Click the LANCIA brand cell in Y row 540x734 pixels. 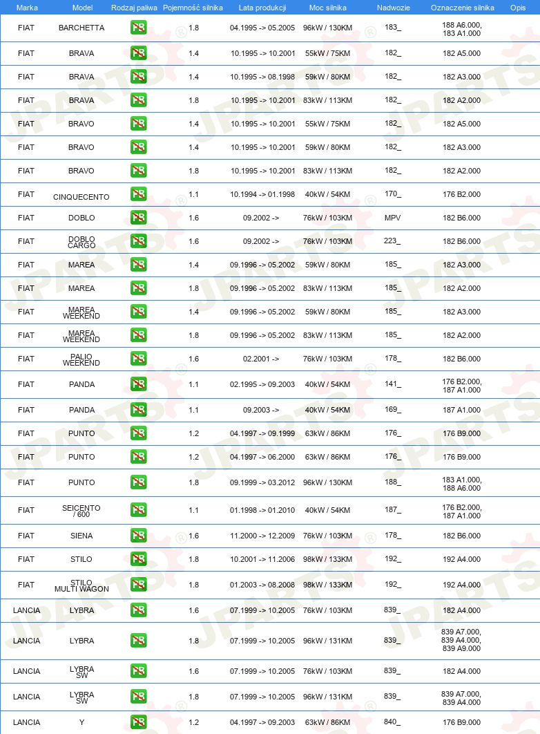pyautogui.click(x=27, y=722)
